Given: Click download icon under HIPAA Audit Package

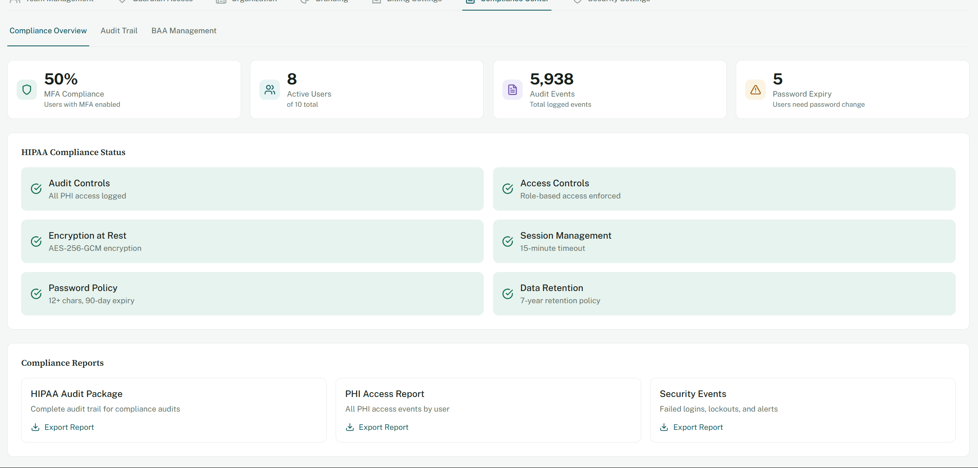Looking at the screenshot, I should pyautogui.click(x=35, y=427).
